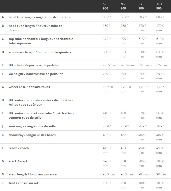Click the standover height row label
Image resolution: width=171 pixels, height=191 pixels.
click(40, 52)
